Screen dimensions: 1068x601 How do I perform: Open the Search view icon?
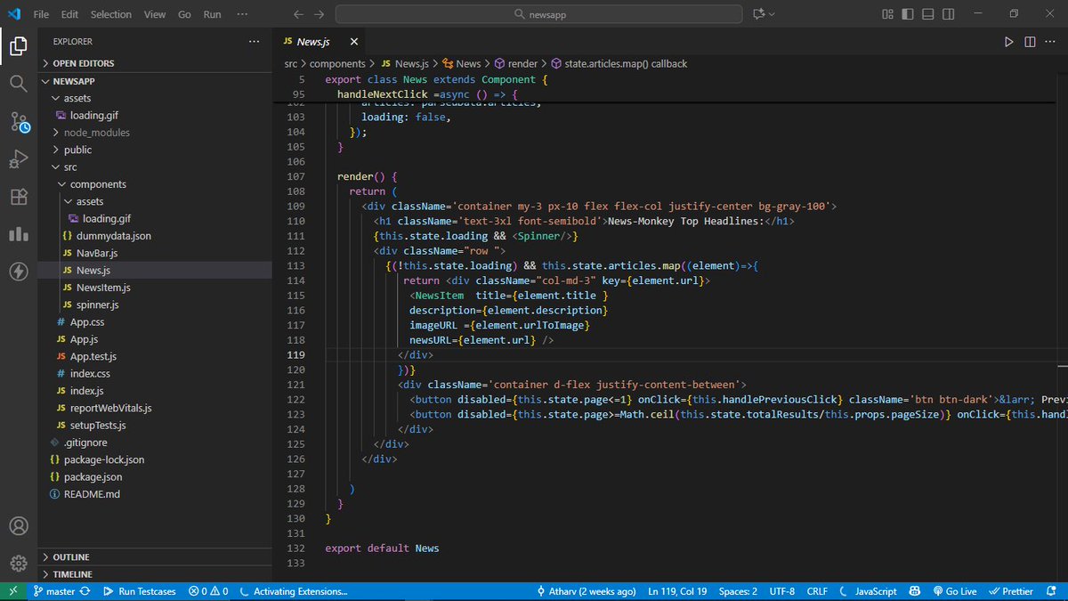19,85
